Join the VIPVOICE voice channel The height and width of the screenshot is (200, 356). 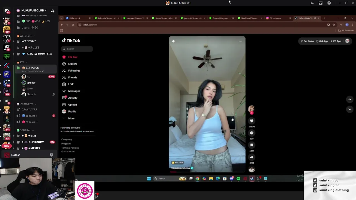pyautogui.click(x=36, y=69)
